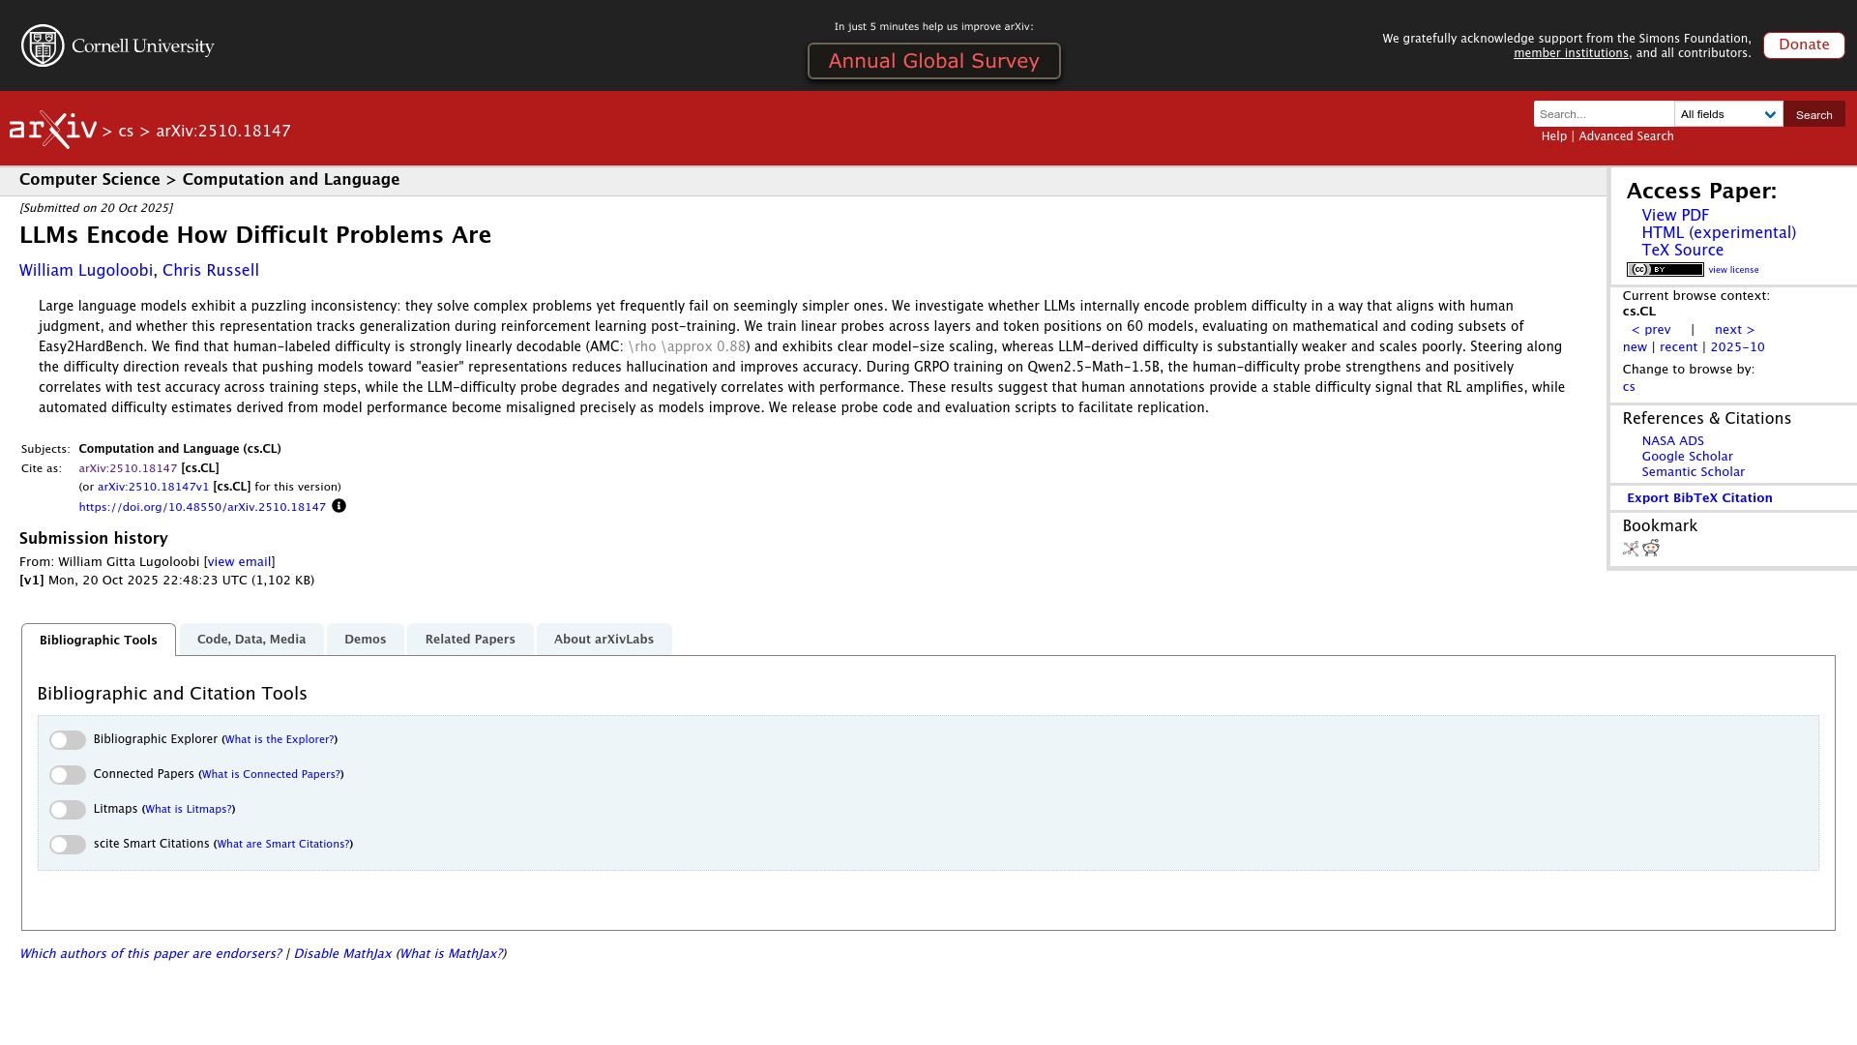Open the HTML (experimental) link
This screenshot has width=1857, height=1045.
point(1719,233)
